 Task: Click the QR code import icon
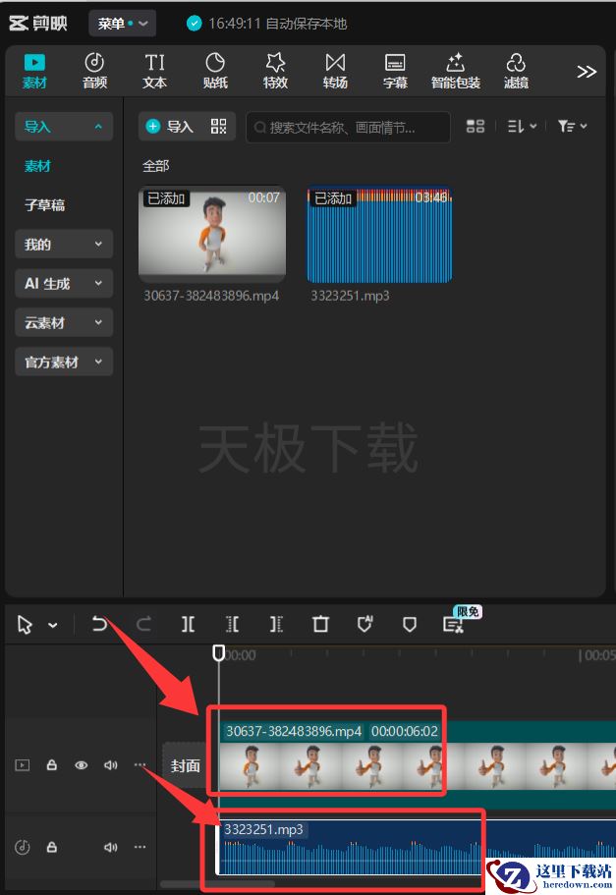[219, 126]
